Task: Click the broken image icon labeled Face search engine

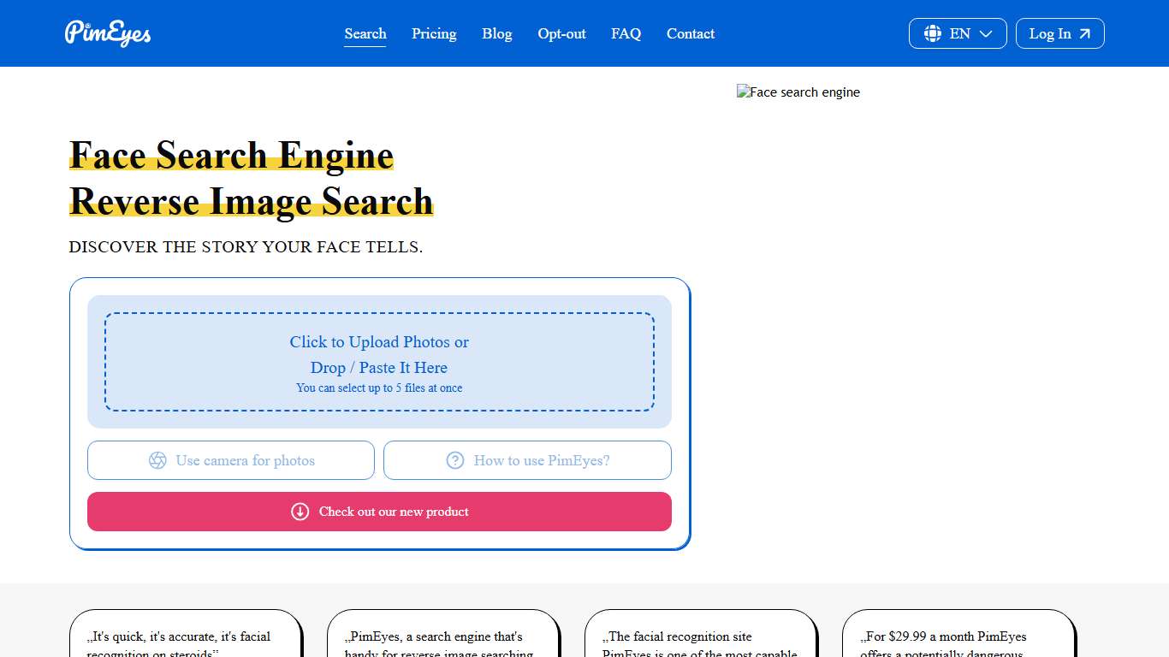Action: (x=743, y=92)
